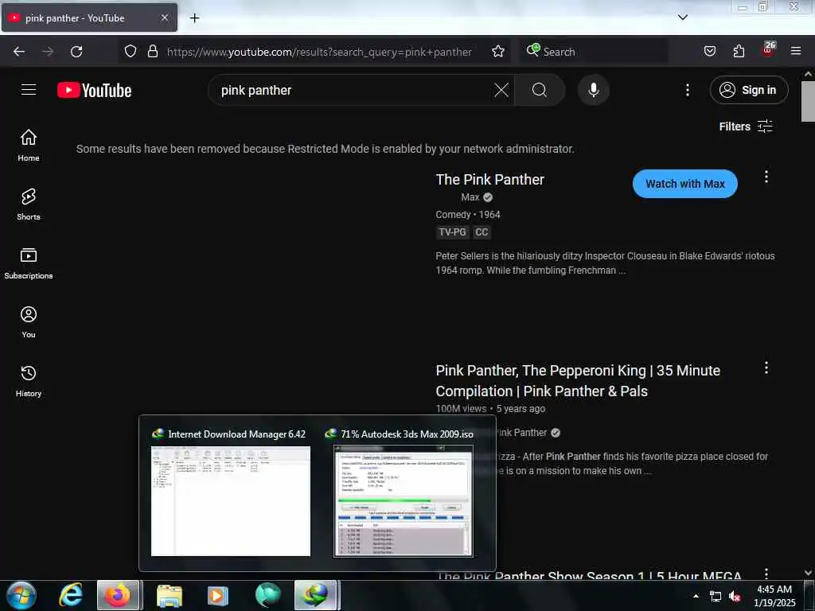Reload the current page

pyautogui.click(x=76, y=52)
